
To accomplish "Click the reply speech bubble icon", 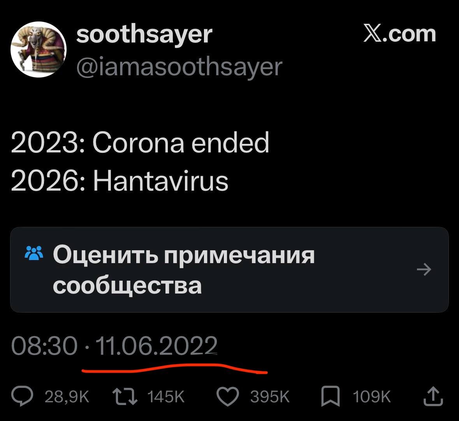I will pos(22,396).
